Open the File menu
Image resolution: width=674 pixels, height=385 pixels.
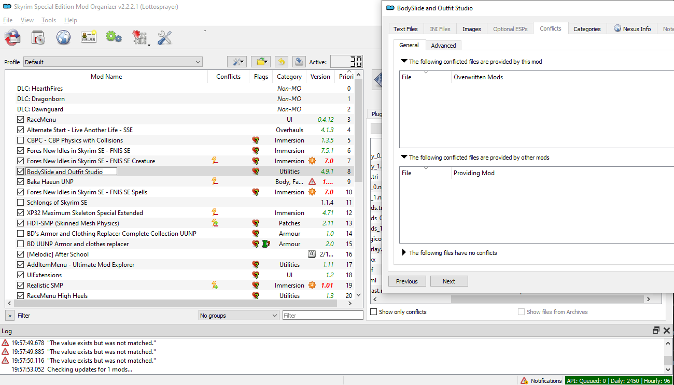point(8,20)
